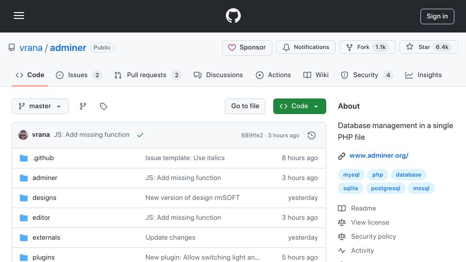Open 'New version of design rmSOFT' commit
The width and height of the screenshot is (466, 262).
coord(192,198)
